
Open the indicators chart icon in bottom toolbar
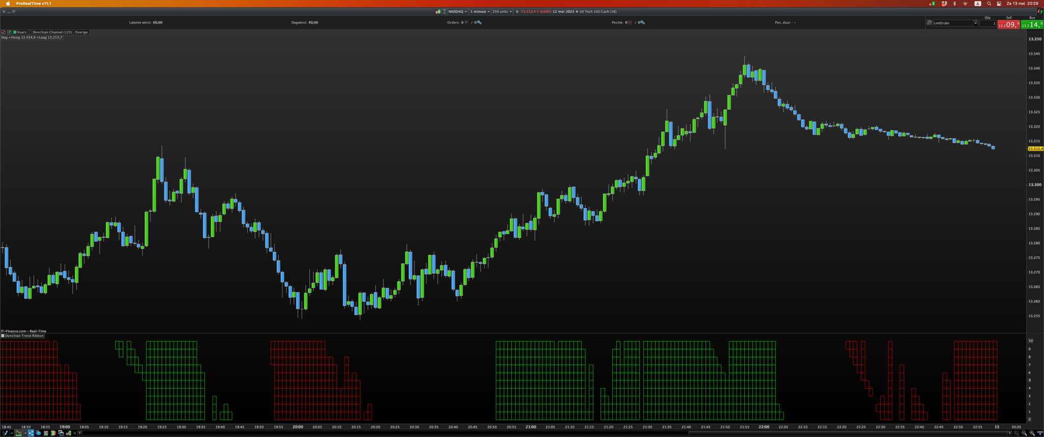[19, 433]
